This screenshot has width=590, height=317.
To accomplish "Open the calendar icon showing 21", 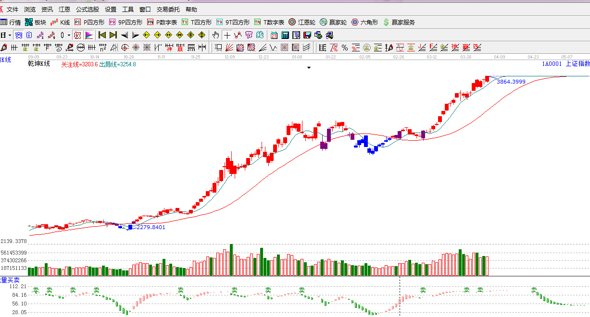I will [x=274, y=35].
